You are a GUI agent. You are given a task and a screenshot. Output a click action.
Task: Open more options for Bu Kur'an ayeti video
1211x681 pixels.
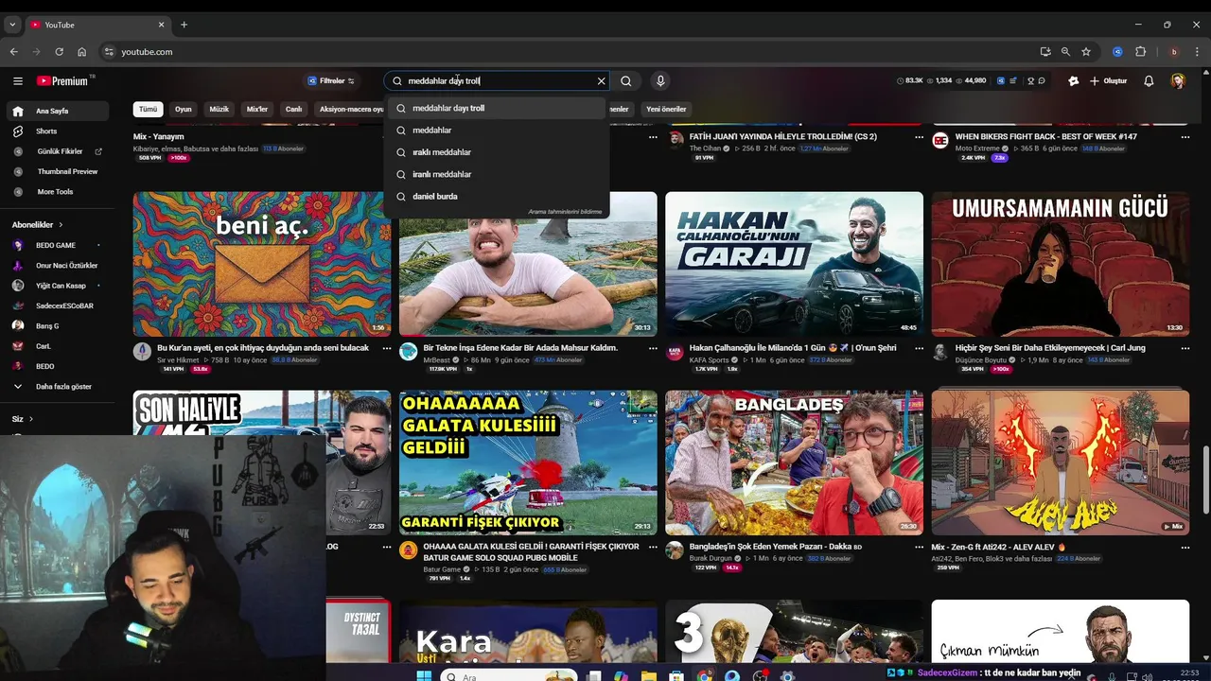(386, 348)
